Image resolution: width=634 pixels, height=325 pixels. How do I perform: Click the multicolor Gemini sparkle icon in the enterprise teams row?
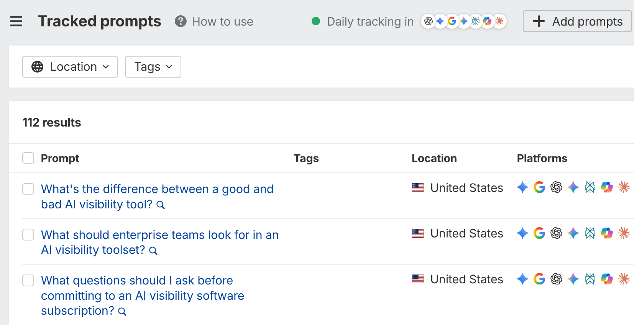[573, 233]
